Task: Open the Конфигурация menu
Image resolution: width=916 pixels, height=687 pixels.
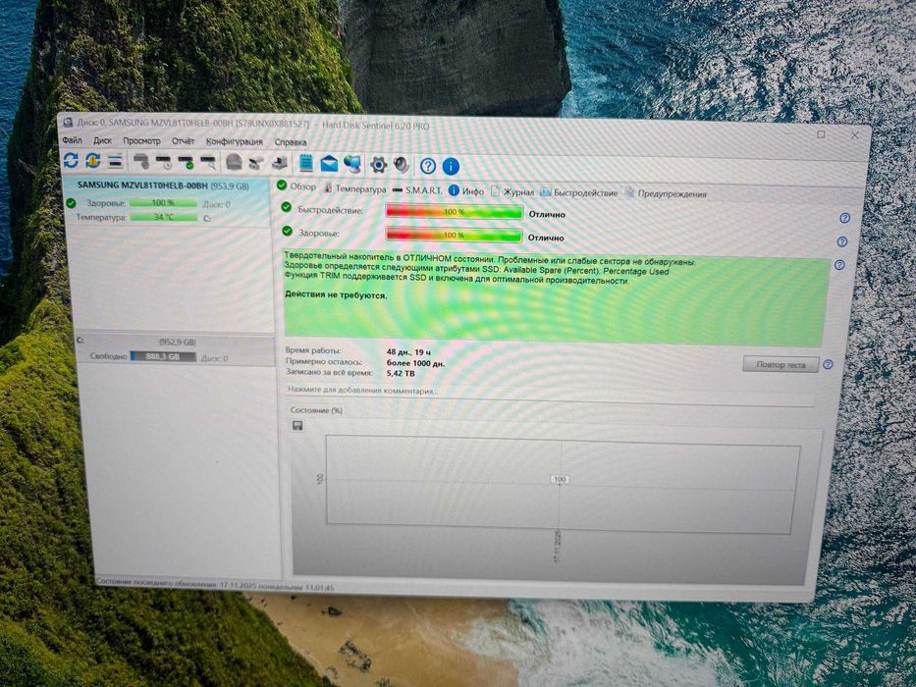Action: pyautogui.click(x=235, y=142)
